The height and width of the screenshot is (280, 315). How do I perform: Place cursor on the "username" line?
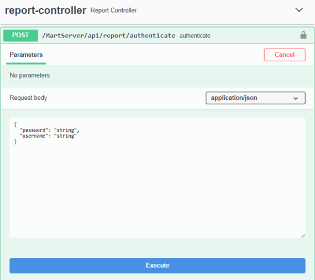[48, 136]
